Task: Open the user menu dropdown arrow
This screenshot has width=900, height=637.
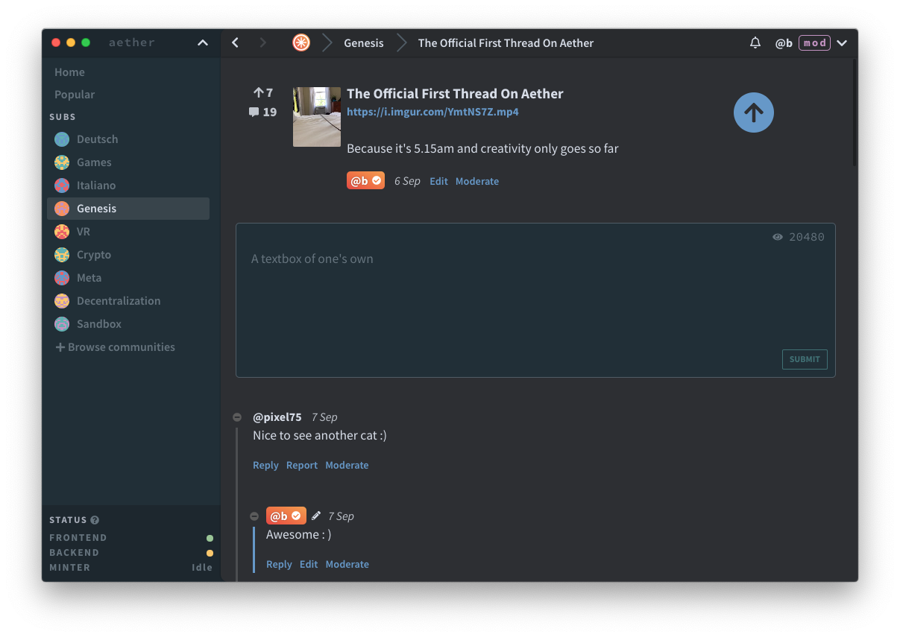Action: pos(842,43)
